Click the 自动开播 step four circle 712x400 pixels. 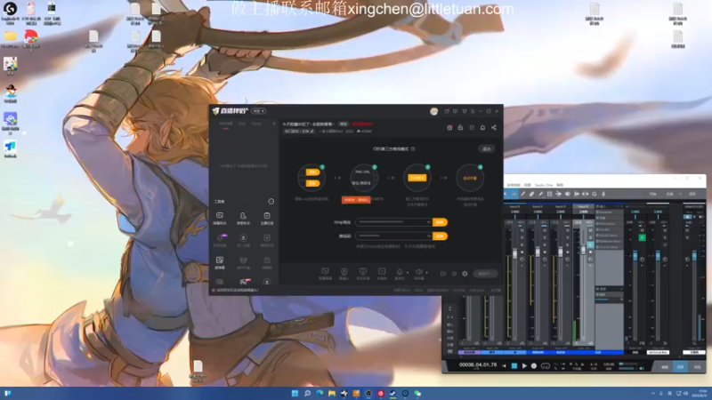[470, 178]
